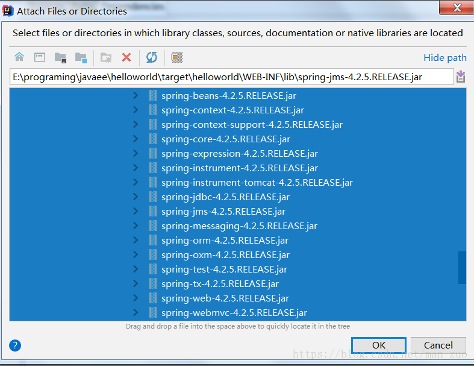Go to the home directory icon
The width and height of the screenshot is (474, 366).
19,57
